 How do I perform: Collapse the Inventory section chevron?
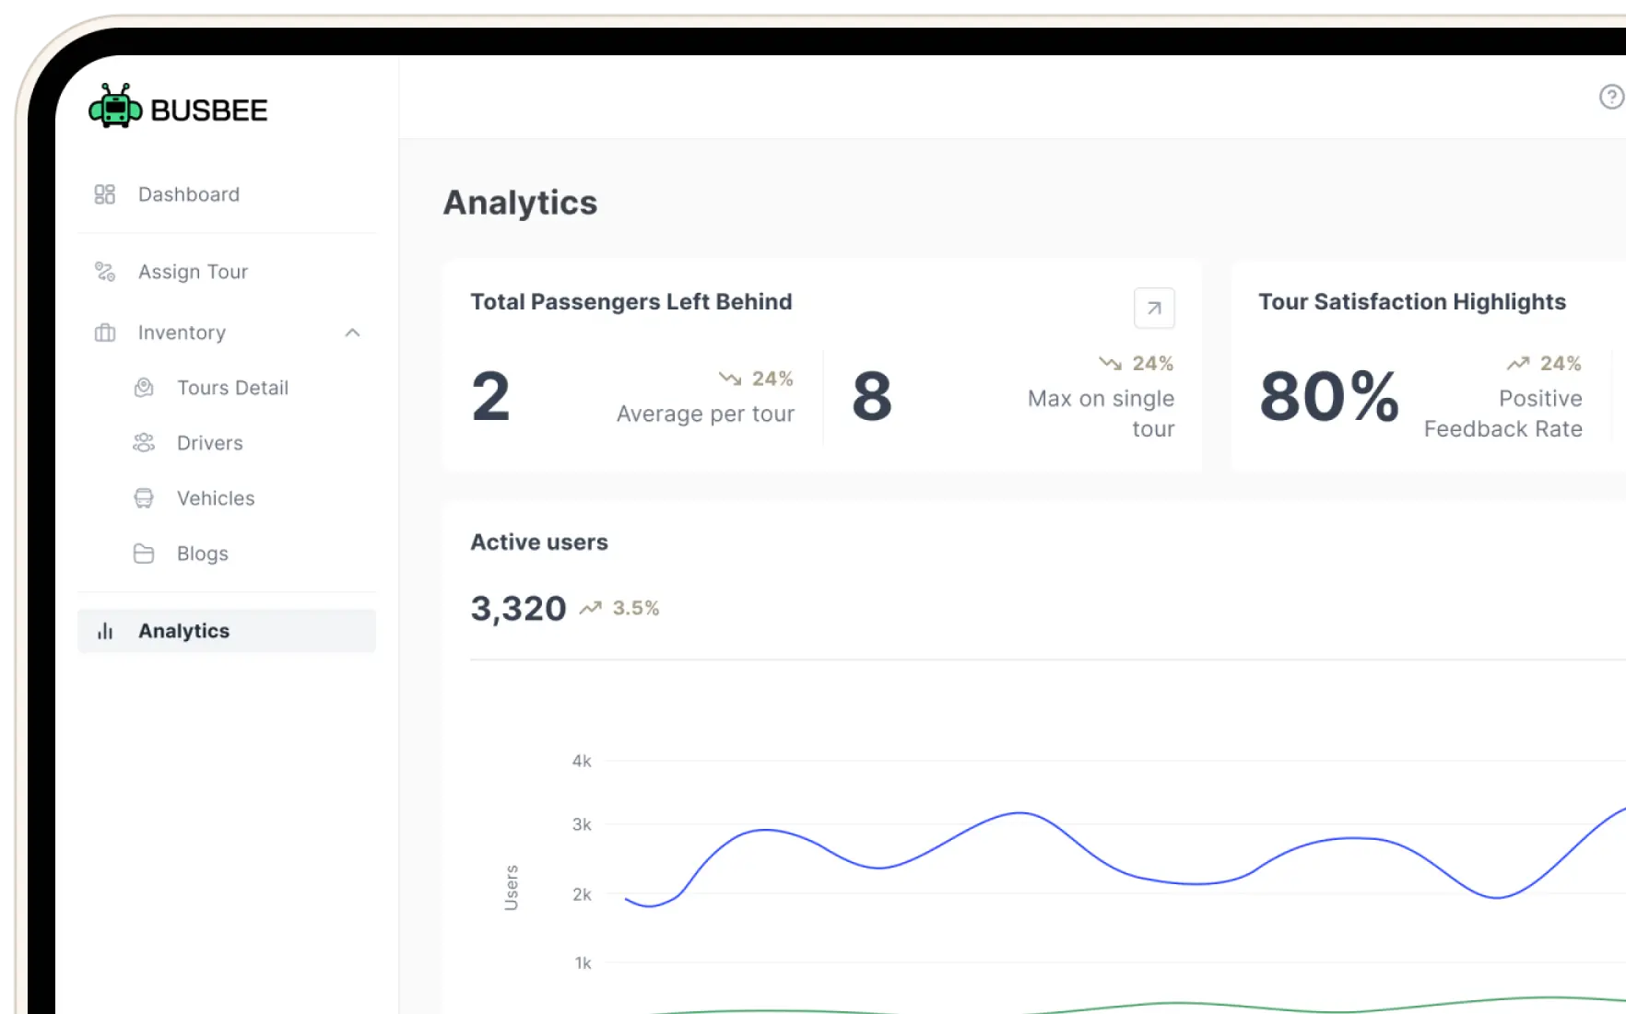click(352, 332)
